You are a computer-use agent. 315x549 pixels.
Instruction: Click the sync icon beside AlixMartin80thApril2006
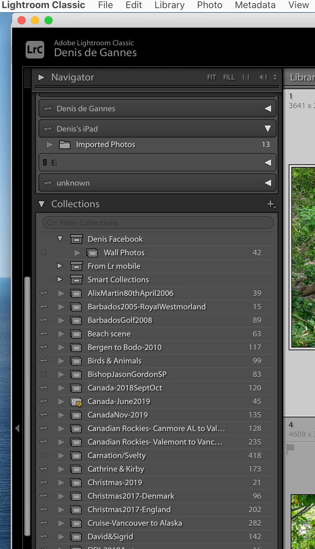(44, 293)
